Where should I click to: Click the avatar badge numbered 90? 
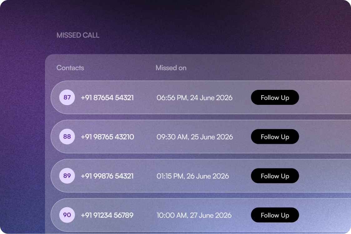67,215
